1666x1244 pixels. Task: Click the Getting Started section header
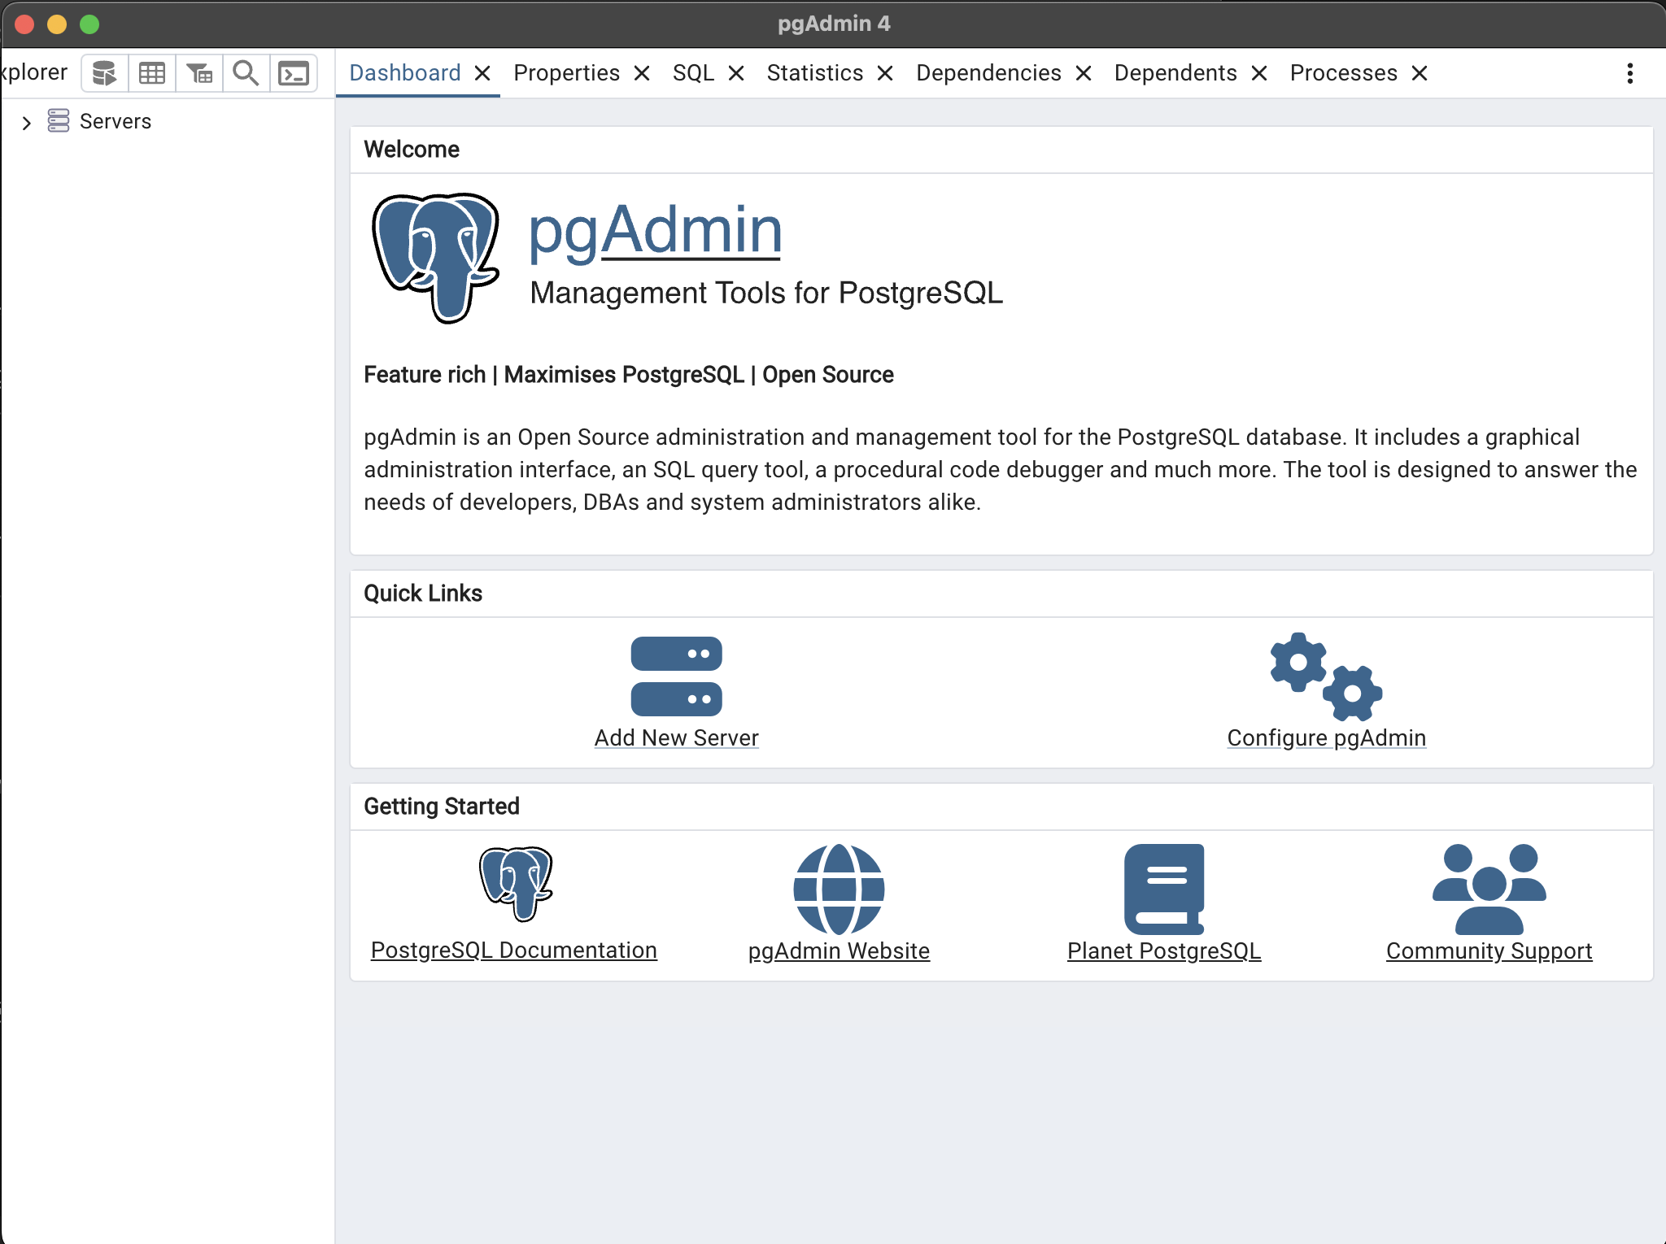tap(442, 807)
